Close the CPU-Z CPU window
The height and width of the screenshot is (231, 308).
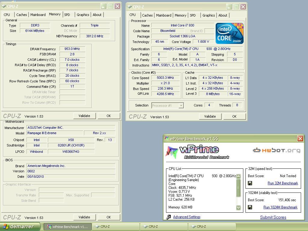coord(243,7)
